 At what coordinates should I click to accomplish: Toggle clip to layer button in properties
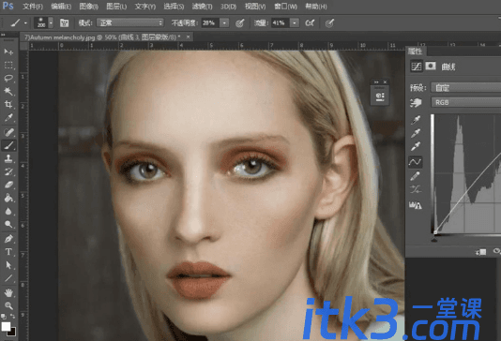(481, 252)
